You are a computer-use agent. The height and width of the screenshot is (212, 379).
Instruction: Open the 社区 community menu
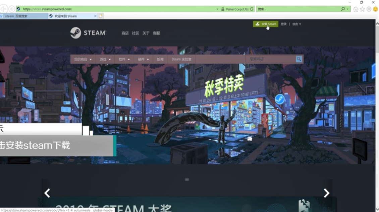[136, 33]
